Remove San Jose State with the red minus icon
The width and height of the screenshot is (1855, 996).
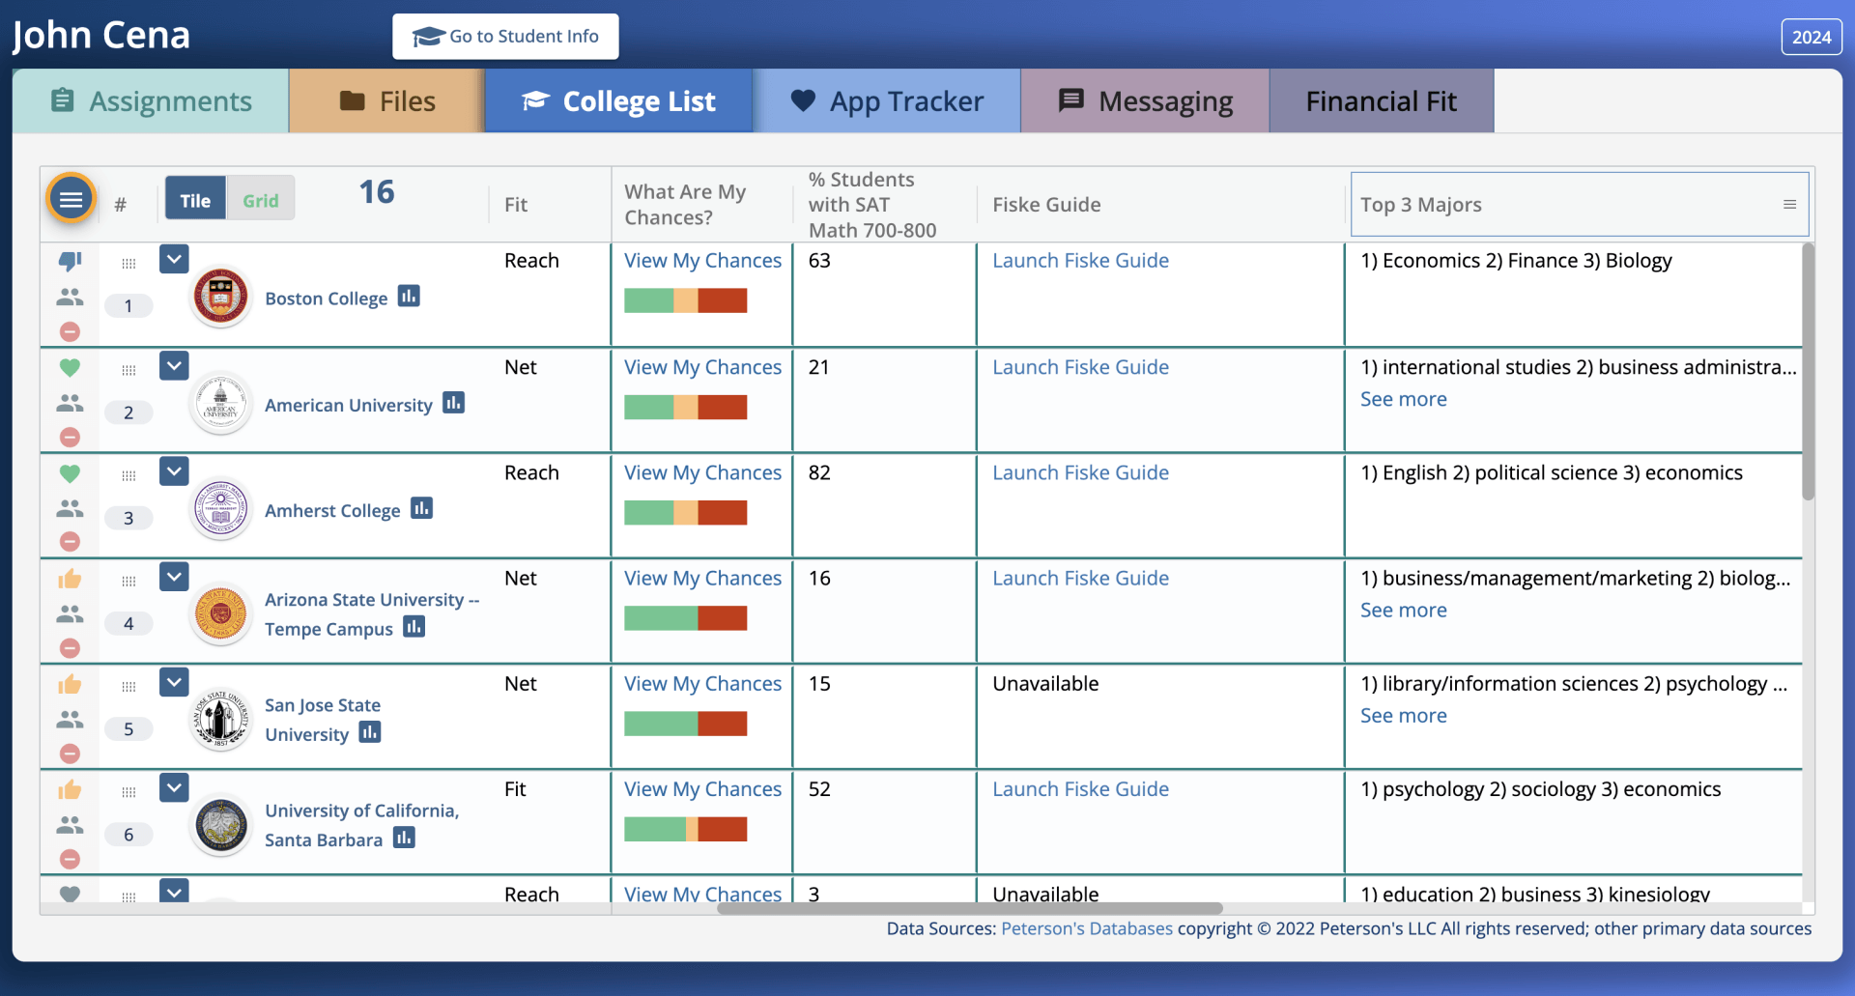click(70, 753)
